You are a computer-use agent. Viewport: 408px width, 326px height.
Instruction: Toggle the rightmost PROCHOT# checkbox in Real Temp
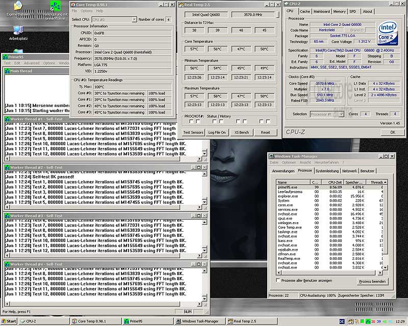268,121
